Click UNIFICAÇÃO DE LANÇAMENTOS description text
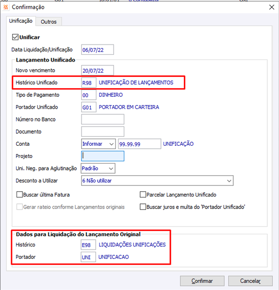Image resolution: width=279 pixels, height=290 pixels. (x=136, y=82)
